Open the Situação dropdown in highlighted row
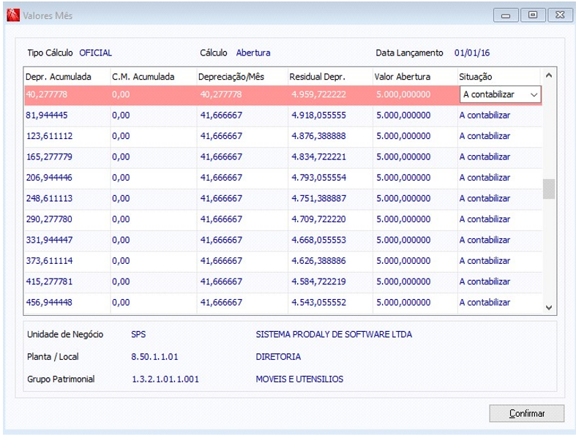This screenshot has width=576, height=435. point(534,95)
